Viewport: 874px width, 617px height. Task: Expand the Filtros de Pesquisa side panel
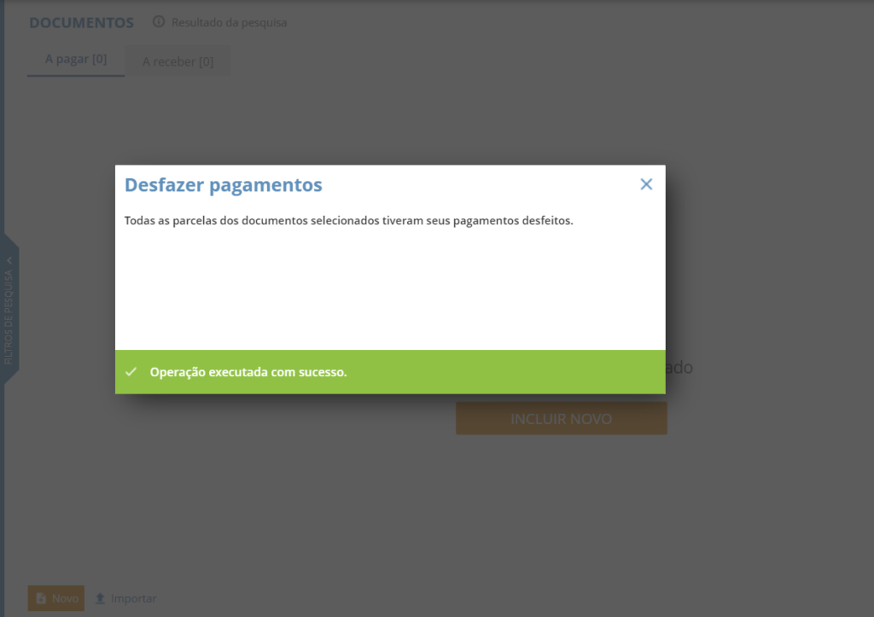point(9,308)
